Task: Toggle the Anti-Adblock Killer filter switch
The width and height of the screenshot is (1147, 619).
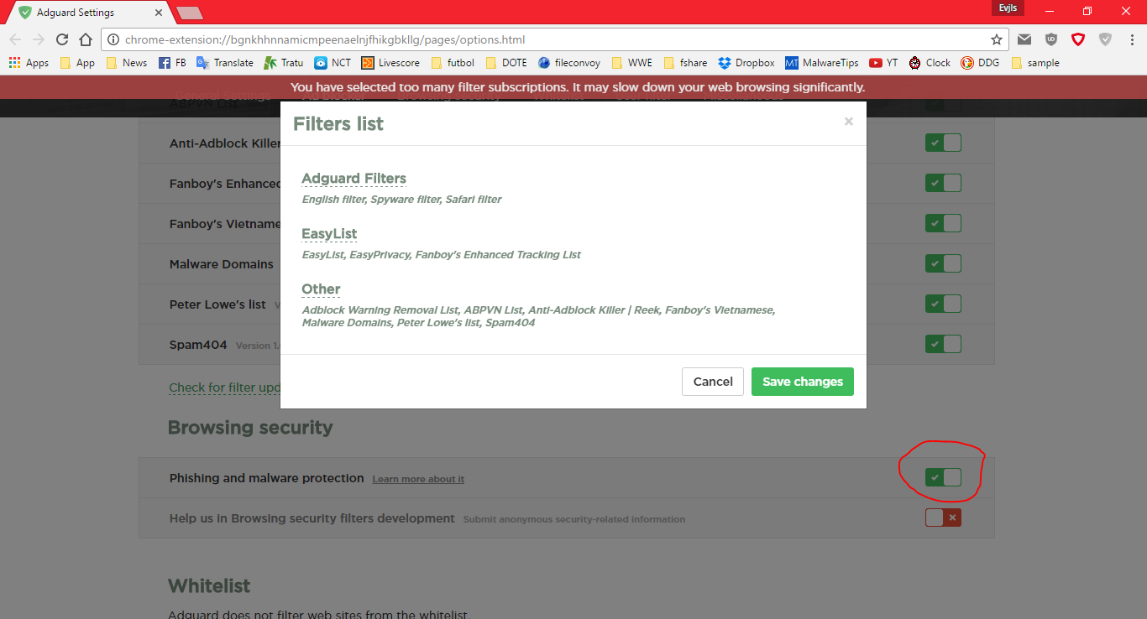Action: [x=943, y=143]
